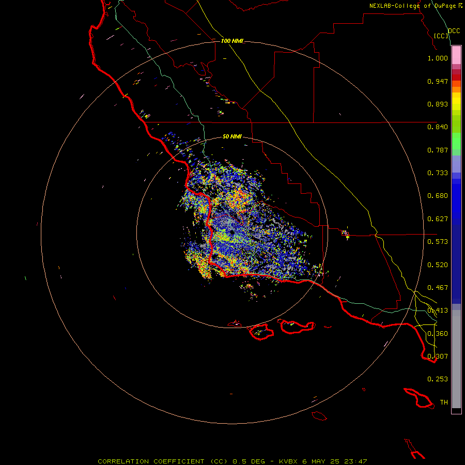Viewport: 465px width, 465px height.
Task: Click the 0.253 colorbar value
Action: coord(438,379)
